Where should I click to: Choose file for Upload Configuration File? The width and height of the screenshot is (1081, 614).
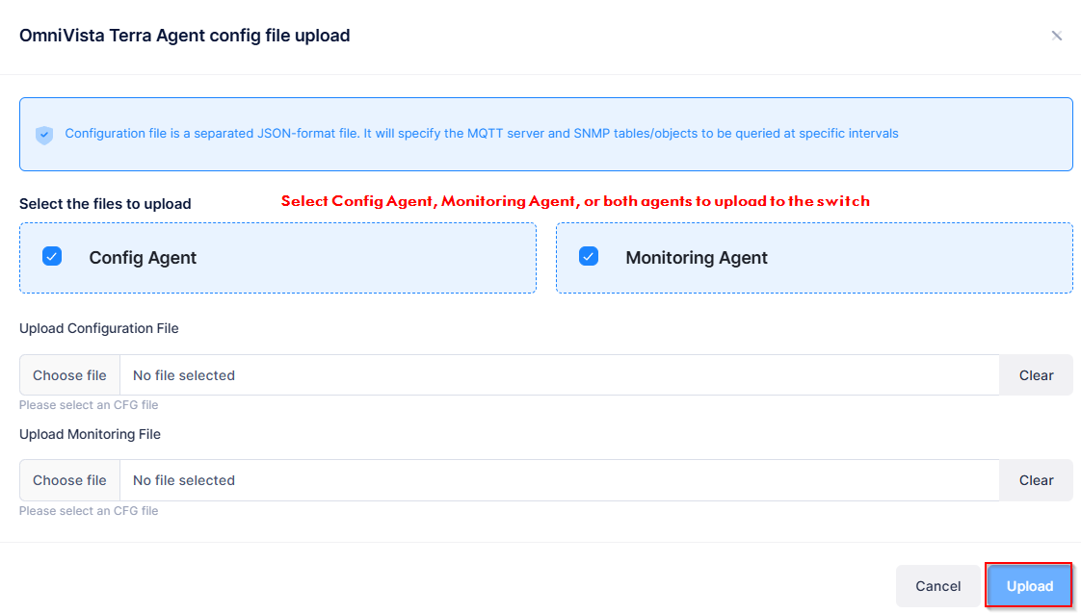[69, 375]
